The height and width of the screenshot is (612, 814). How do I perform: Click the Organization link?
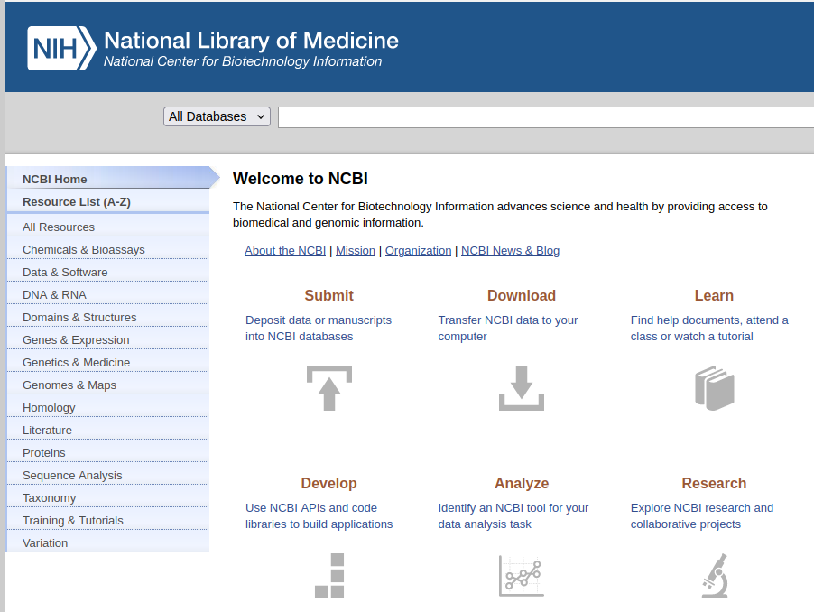point(418,251)
